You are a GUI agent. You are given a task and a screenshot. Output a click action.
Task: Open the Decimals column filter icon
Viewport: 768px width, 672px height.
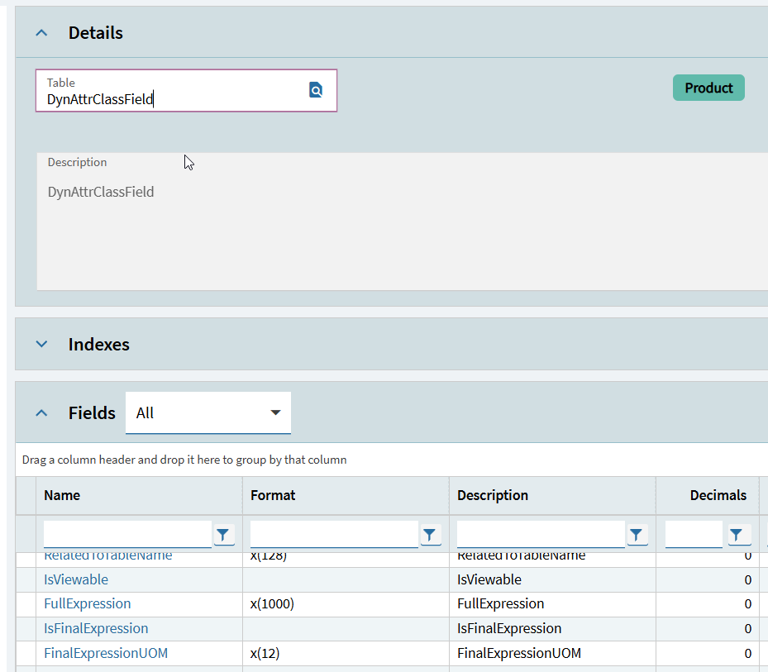pyautogui.click(x=737, y=536)
